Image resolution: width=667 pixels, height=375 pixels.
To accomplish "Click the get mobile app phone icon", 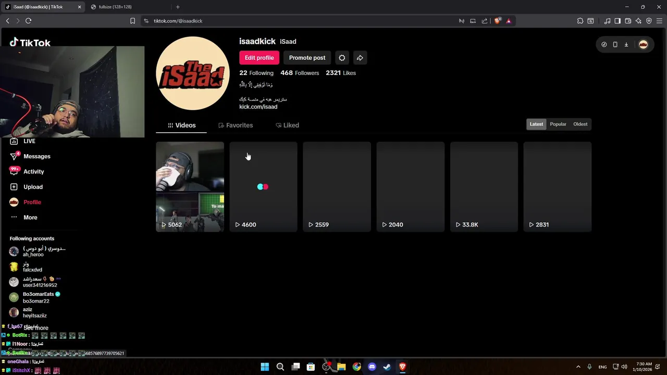I will click(x=615, y=44).
